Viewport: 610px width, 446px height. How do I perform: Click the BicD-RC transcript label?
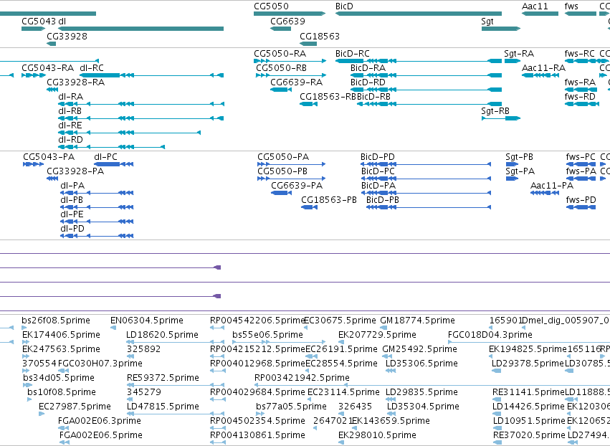pos(353,53)
